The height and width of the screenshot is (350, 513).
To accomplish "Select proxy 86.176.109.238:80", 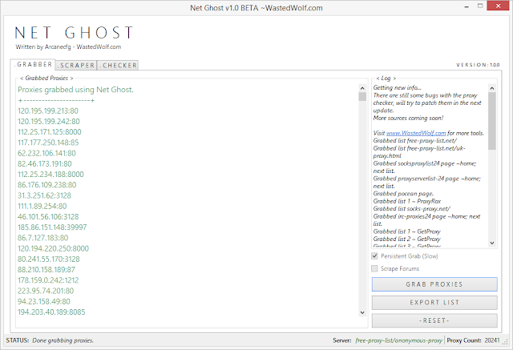I will pyautogui.click(x=46, y=185).
